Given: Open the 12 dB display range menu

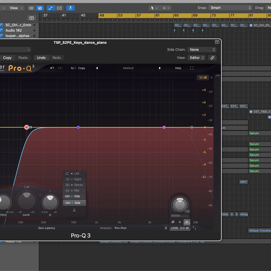Looking at the screenshot, I should click(203, 77).
